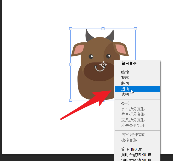Choose 顺时针旋转 90 度
Screen dimensions: 173x161
point(137,155)
